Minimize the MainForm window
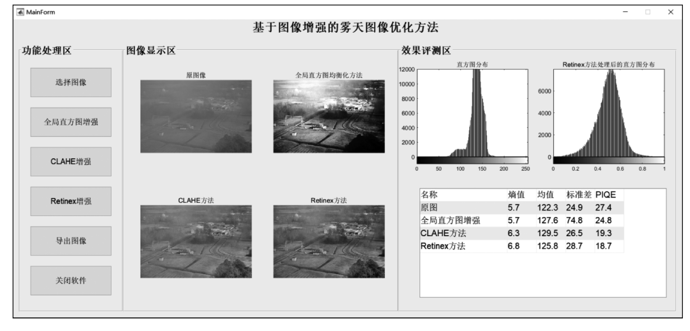 coord(625,12)
